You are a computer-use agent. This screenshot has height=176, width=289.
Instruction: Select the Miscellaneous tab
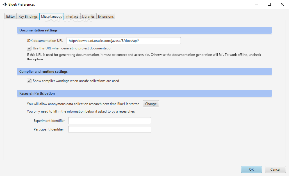tap(51, 16)
